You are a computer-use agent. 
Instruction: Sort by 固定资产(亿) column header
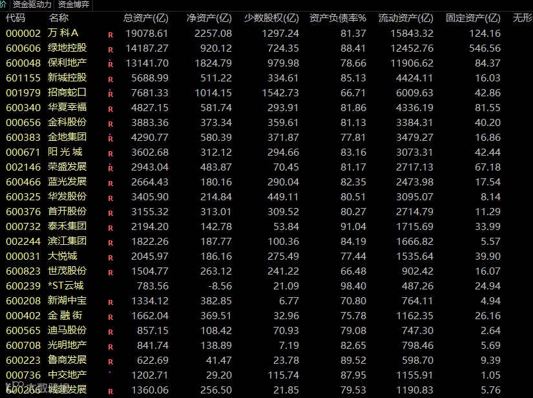[x=473, y=18]
